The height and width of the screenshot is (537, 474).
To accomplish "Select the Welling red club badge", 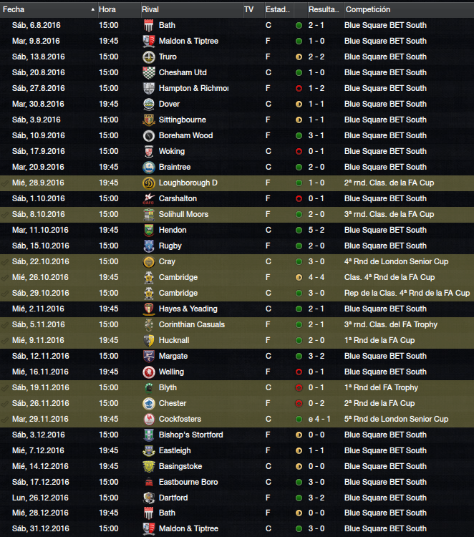I will (x=149, y=372).
